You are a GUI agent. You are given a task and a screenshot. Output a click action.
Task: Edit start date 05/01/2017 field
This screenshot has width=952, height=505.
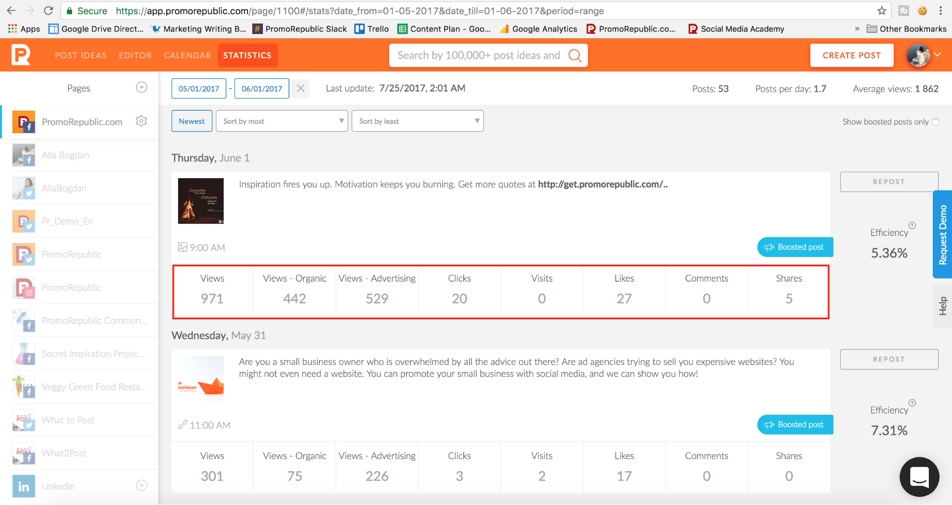click(x=199, y=88)
